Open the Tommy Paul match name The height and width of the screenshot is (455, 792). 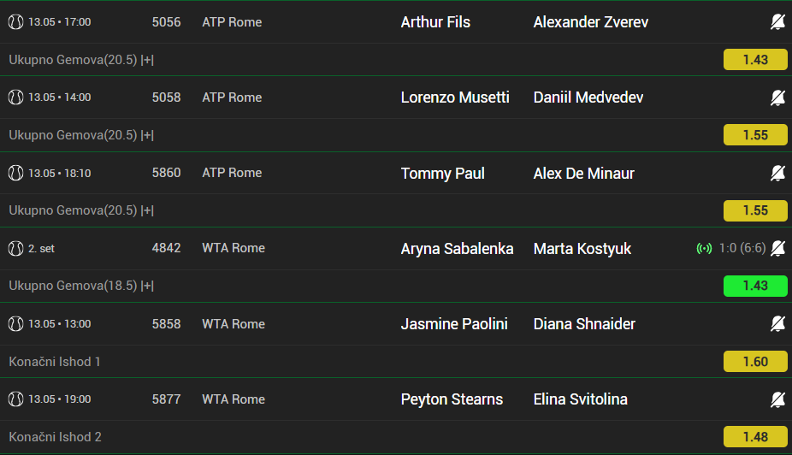tap(442, 174)
